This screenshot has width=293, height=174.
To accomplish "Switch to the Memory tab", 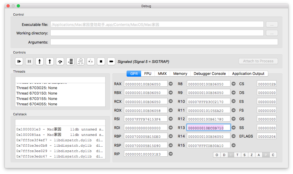I will pyautogui.click(x=180, y=73).
